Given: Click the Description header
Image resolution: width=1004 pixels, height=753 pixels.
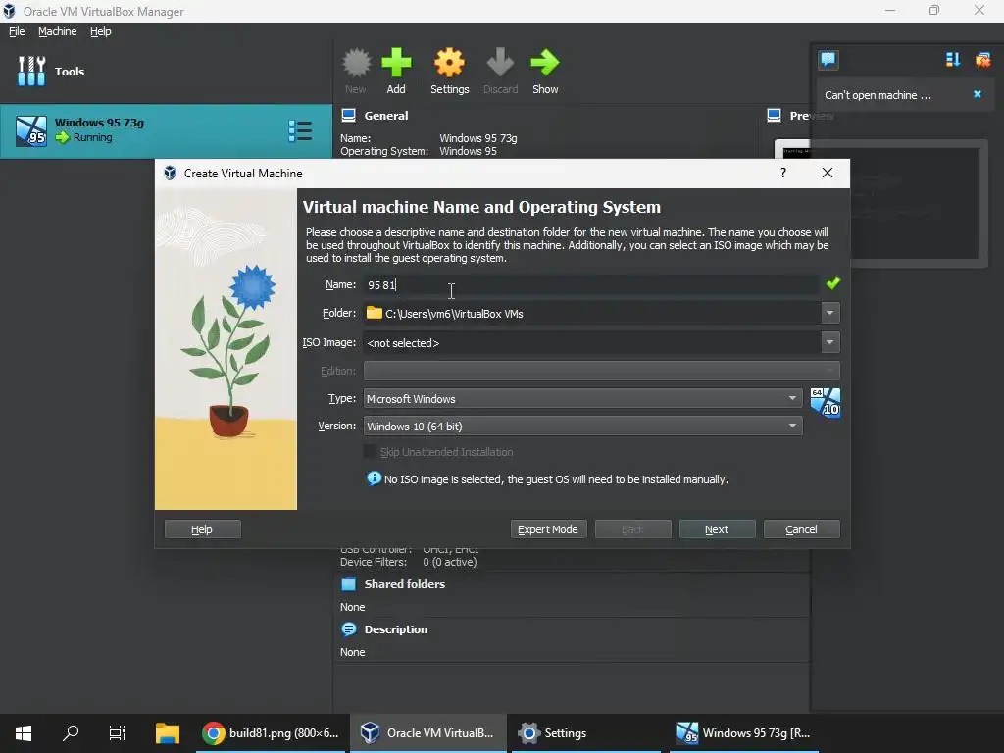Looking at the screenshot, I should (x=395, y=629).
